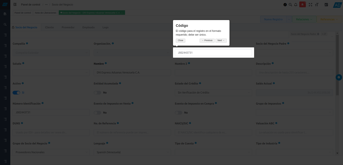
Task: Click the Nuevo Registro button
Action: (x=273, y=19)
